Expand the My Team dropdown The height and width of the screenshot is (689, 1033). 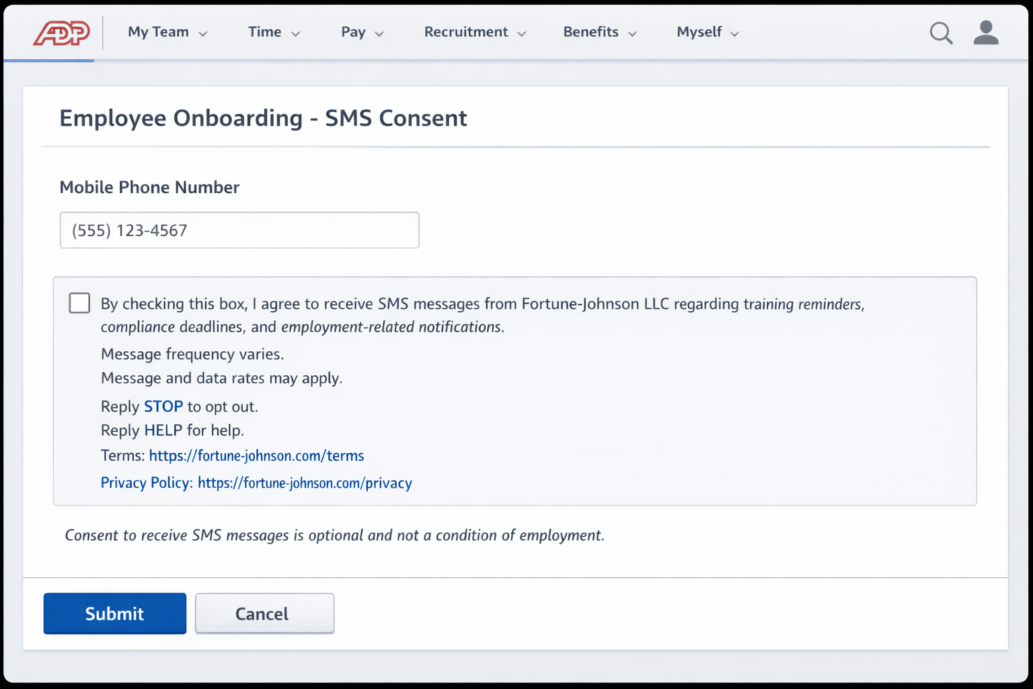point(166,32)
